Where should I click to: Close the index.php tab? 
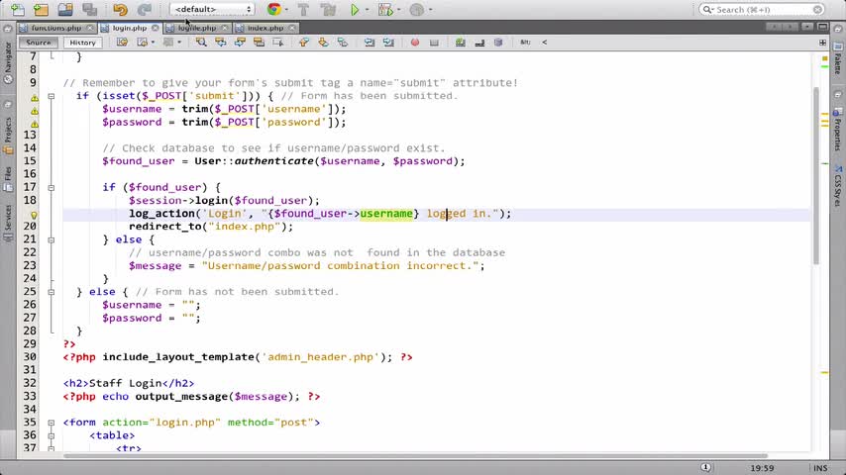coord(292,28)
